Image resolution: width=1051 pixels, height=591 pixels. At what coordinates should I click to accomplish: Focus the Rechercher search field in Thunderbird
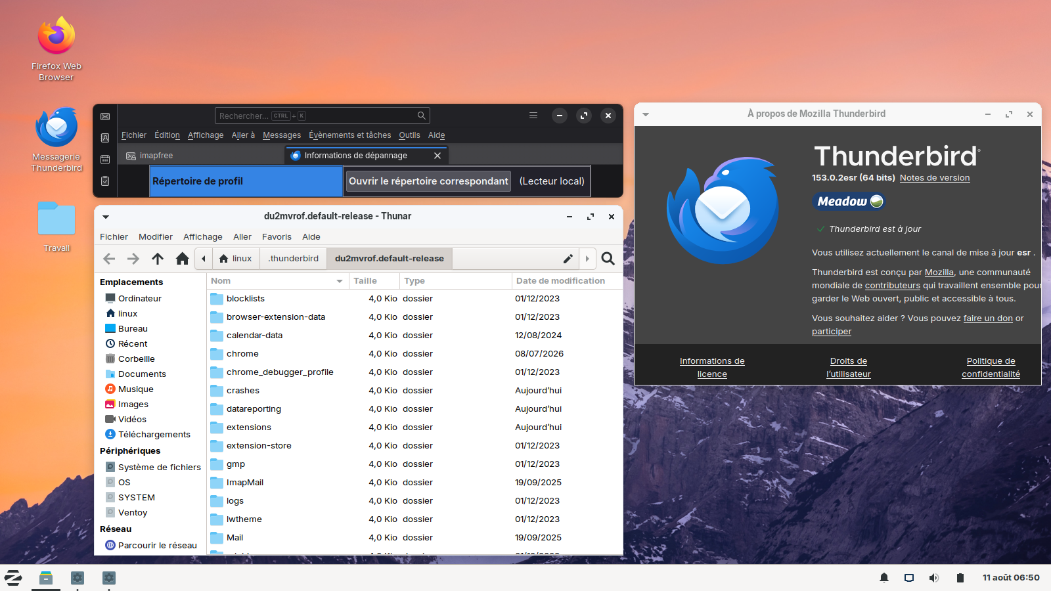tap(322, 116)
